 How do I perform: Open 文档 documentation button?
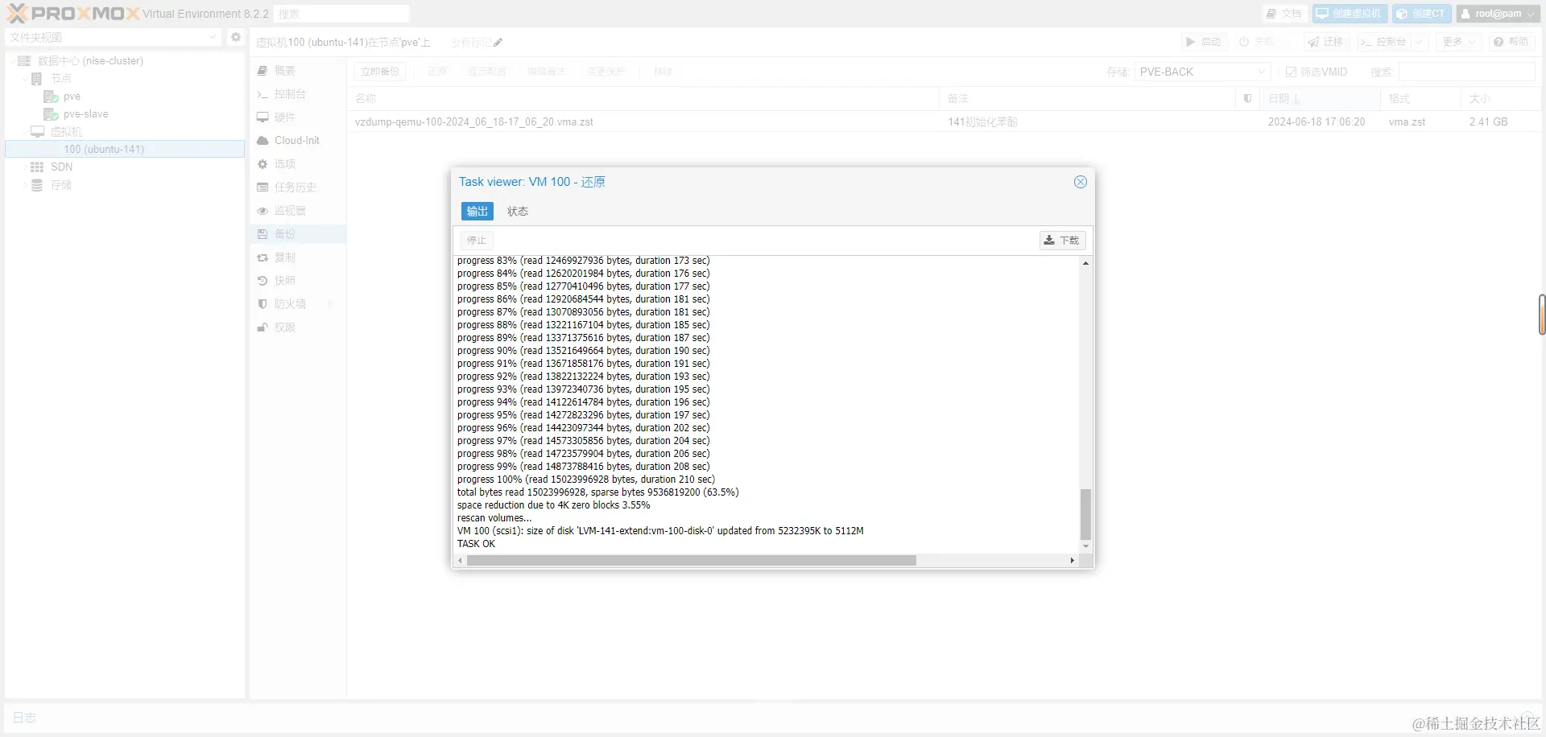coord(1284,14)
